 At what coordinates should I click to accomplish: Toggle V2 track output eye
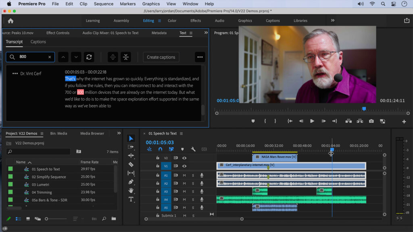[184, 158]
